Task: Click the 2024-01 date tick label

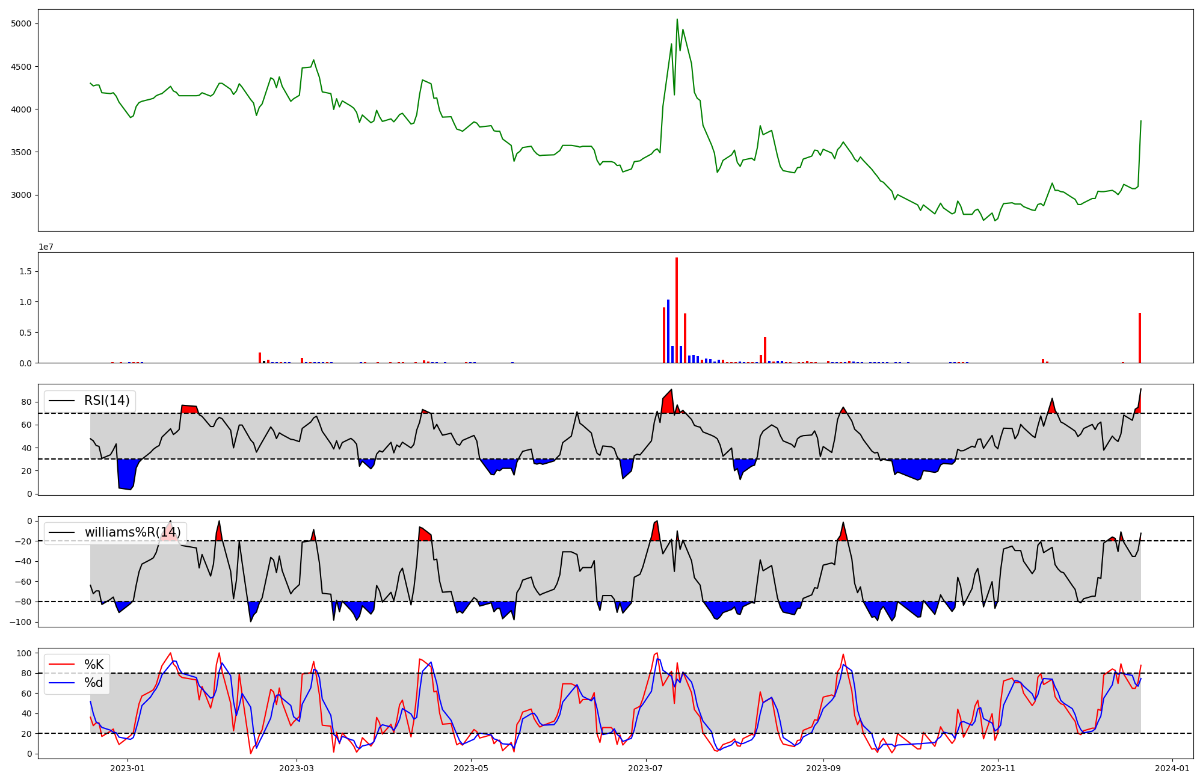Action: point(1172,768)
